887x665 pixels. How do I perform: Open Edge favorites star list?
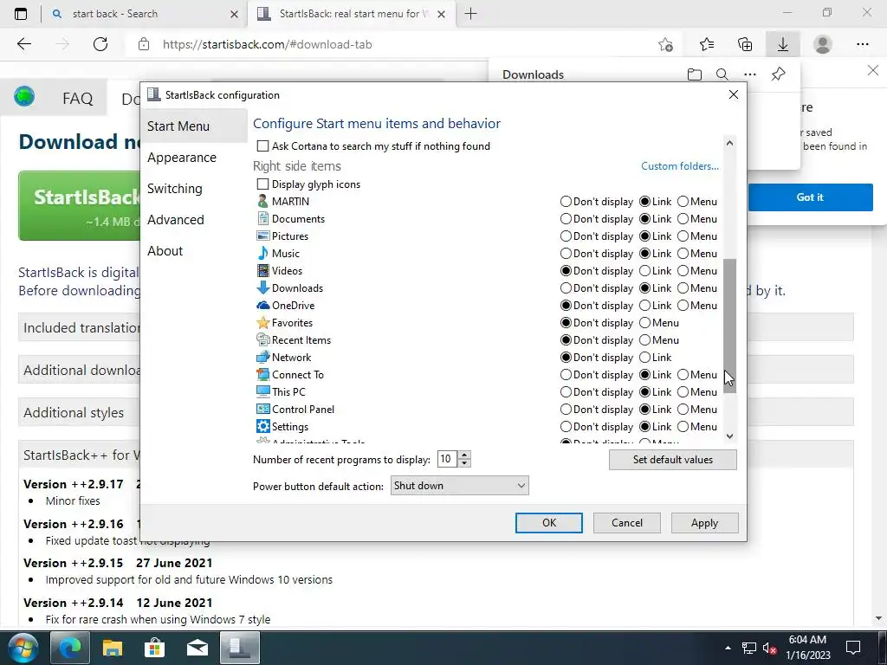[707, 44]
